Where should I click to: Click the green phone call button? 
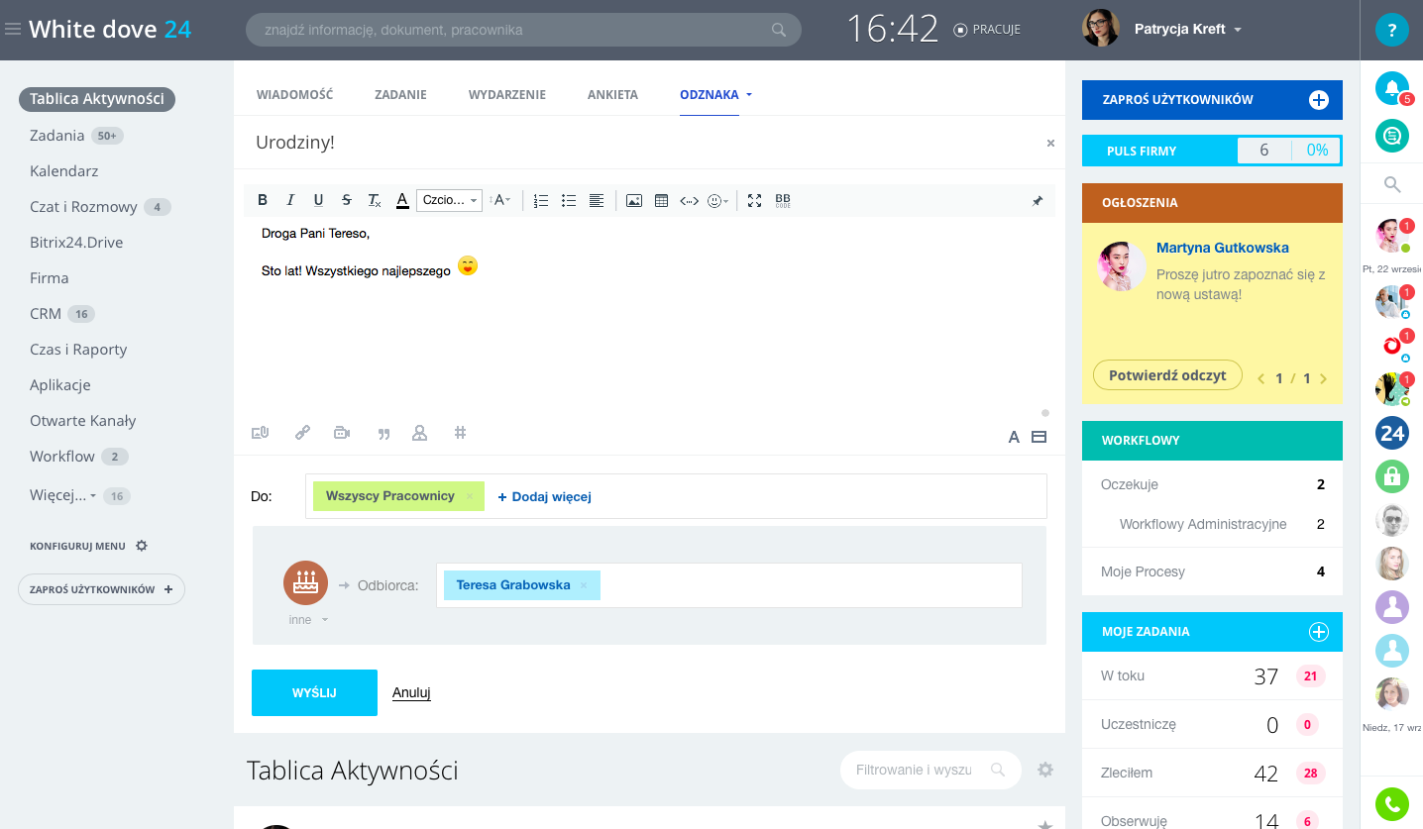1391,804
